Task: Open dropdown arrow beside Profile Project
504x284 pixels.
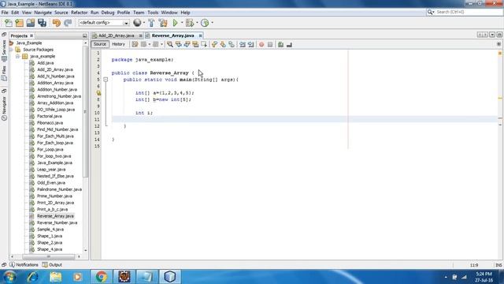Action: pos(212,23)
